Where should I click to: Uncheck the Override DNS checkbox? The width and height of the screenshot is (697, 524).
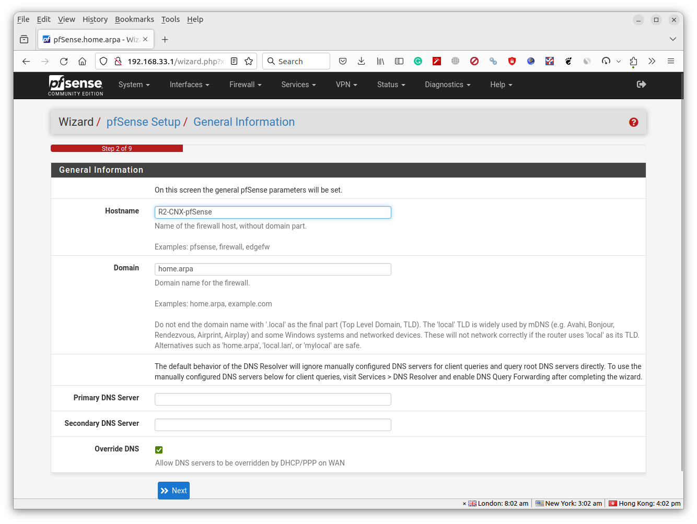pos(159,450)
